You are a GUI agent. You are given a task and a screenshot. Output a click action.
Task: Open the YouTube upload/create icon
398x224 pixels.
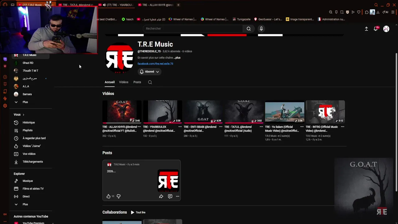pyautogui.click(x=366, y=29)
